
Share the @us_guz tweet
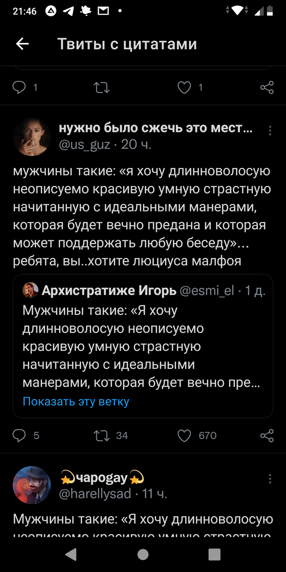click(267, 436)
